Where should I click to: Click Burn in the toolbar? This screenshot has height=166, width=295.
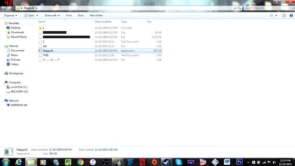81,15
